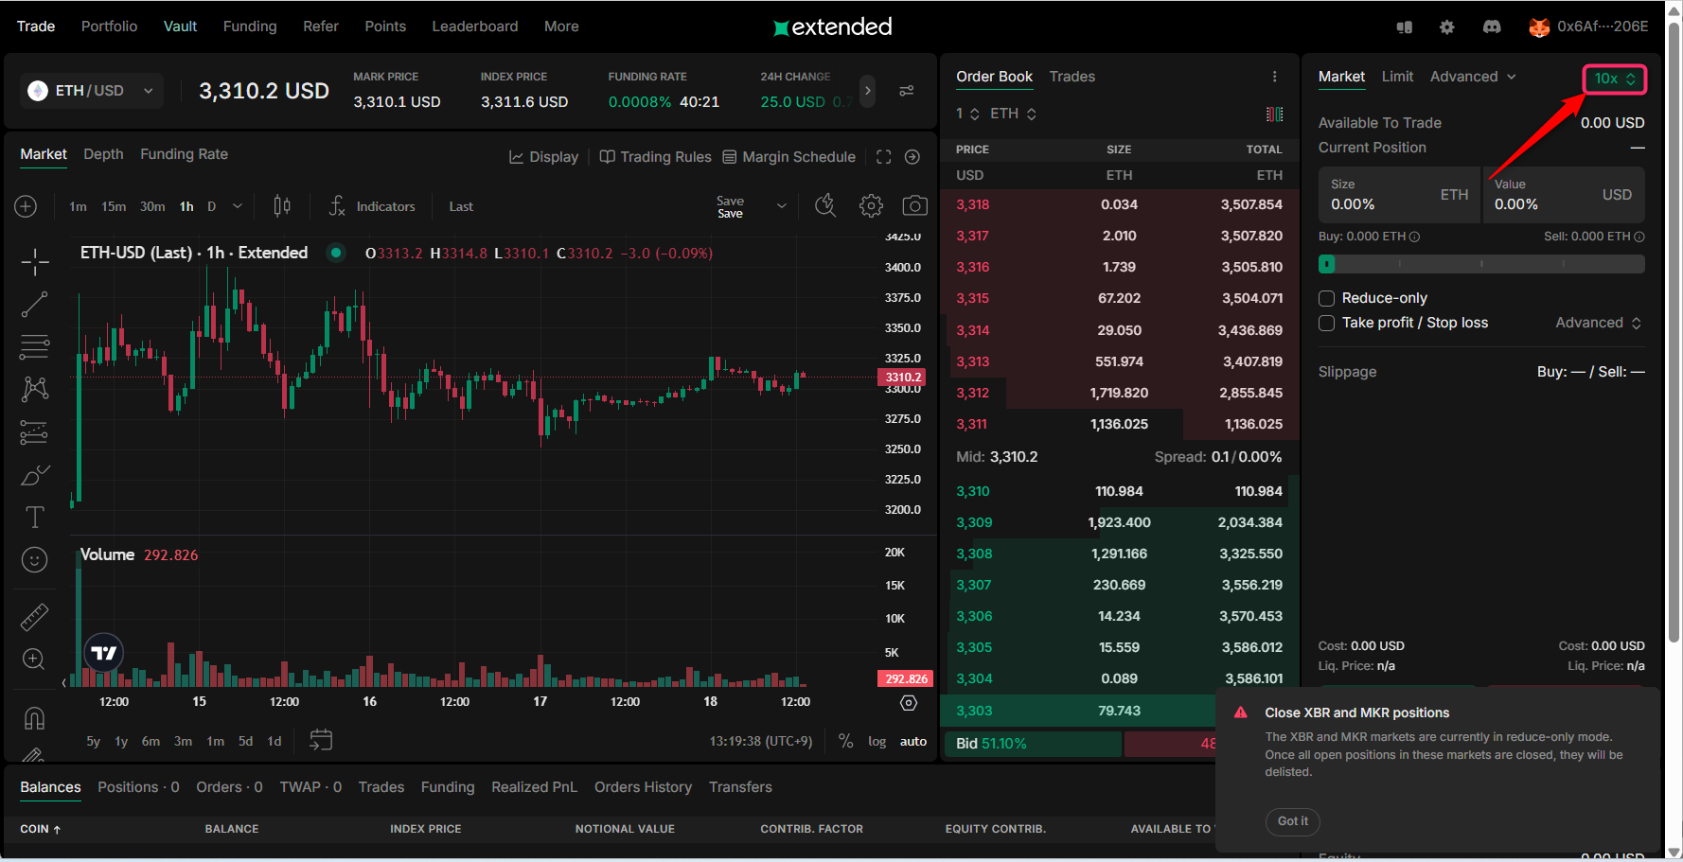Open candlestick chart type icon
1683x862 pixels.
[x=282, y=206]
